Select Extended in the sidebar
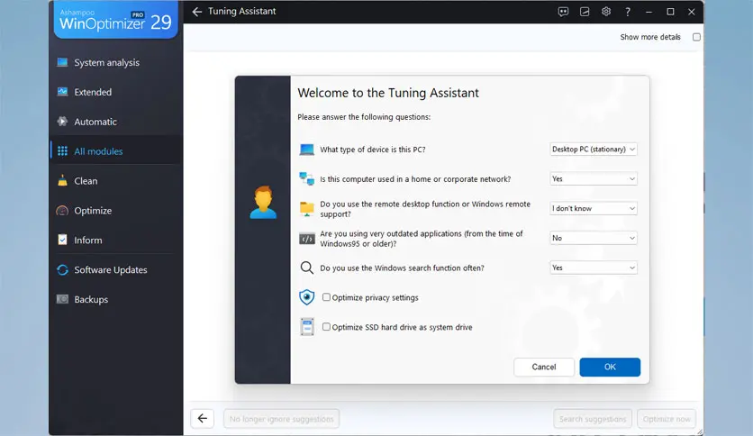 point(116,92)
